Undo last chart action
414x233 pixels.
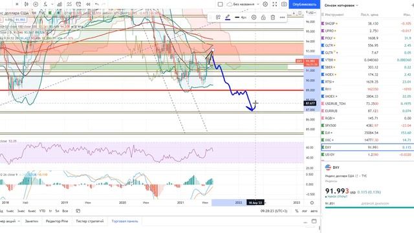coord(97,5)
